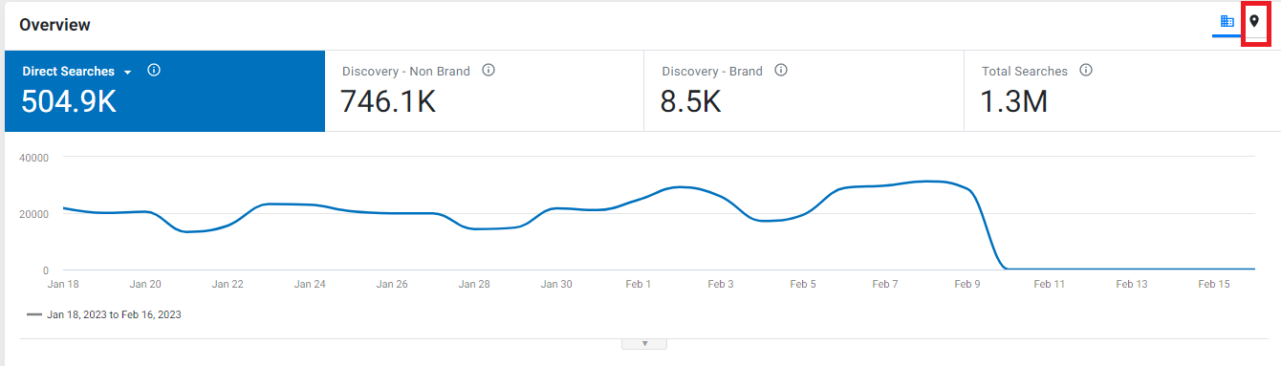Select the Total Searches card
Screen dimensions: 1281x366
tap(1122, 92)
